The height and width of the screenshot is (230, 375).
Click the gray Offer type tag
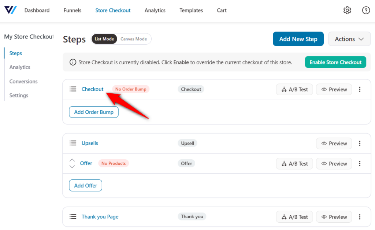click(186, 163)
